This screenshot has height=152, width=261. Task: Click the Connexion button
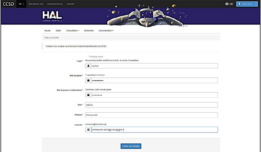[x=245, y=4]
